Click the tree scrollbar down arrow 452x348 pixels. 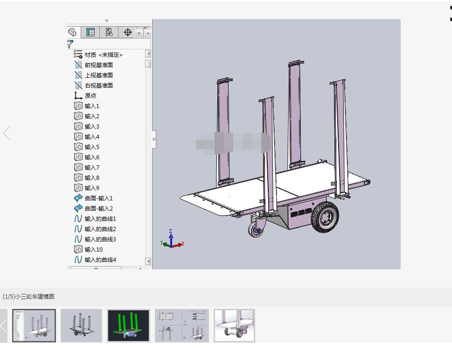[148, 261]
